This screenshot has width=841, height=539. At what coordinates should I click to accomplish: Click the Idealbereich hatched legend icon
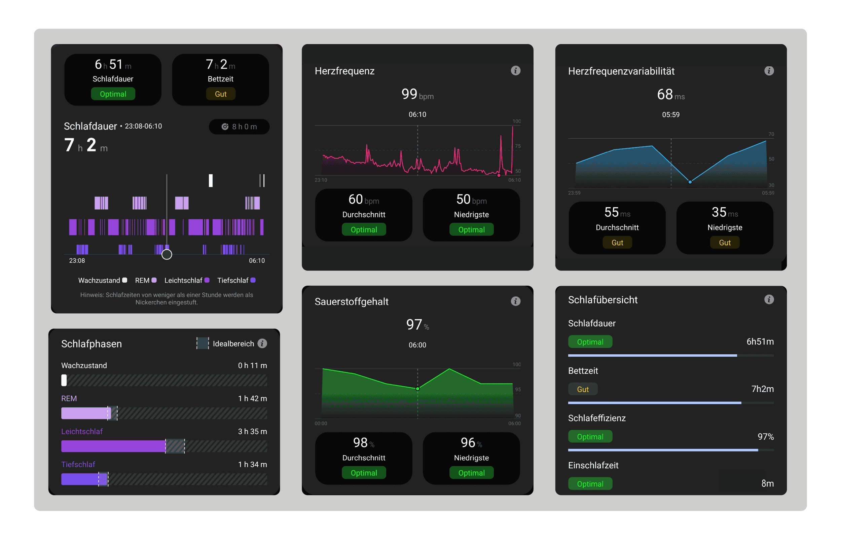pos(203,343)
